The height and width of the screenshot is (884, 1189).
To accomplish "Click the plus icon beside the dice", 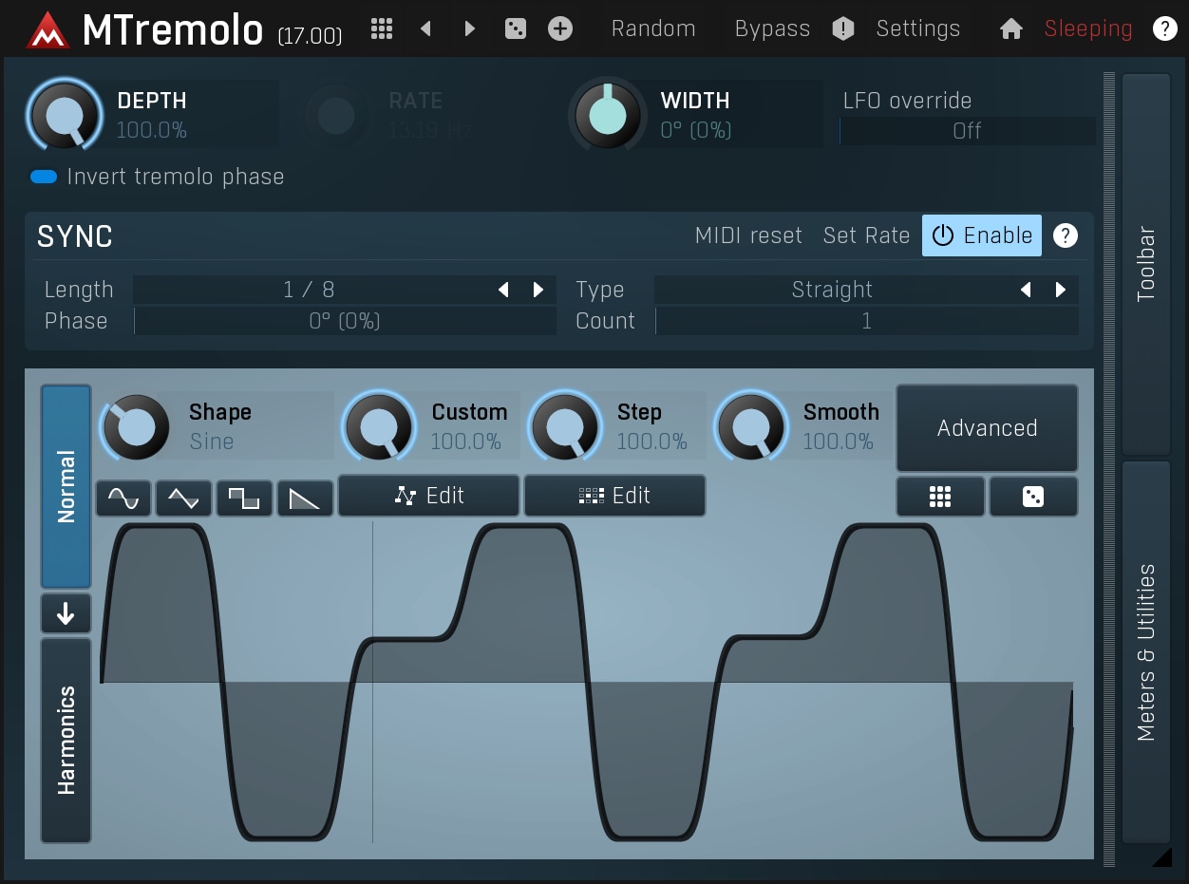I will [560, 28].
